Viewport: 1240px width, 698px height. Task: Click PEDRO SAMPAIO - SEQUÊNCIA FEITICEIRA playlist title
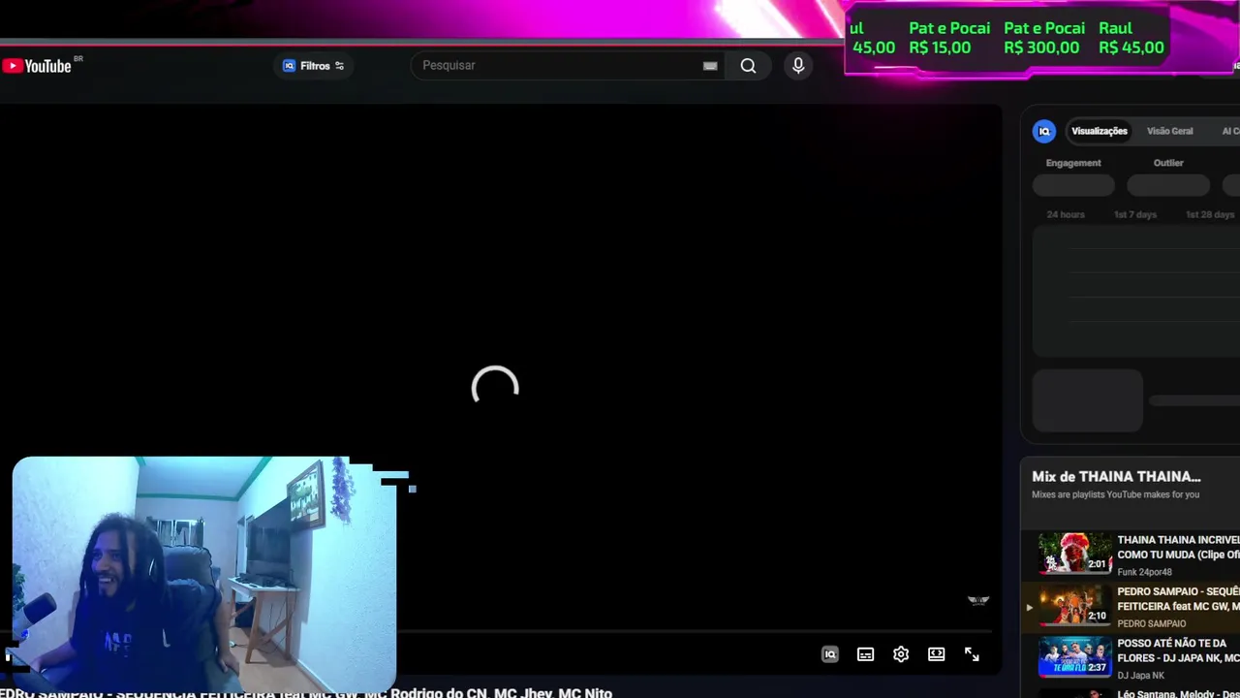coord(1178,599)
